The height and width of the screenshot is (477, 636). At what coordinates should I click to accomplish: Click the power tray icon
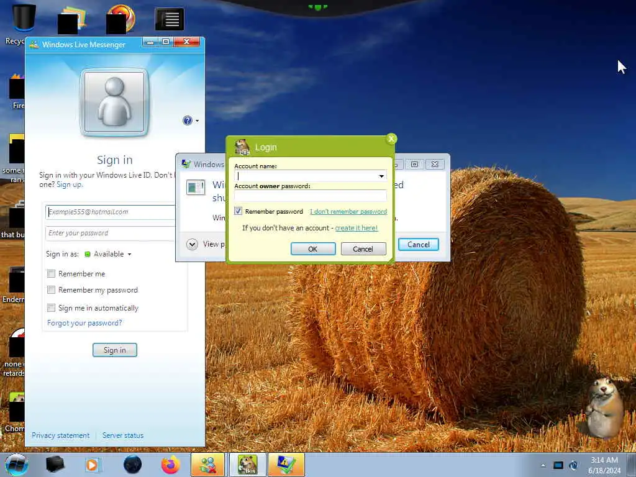coord(573,465)
